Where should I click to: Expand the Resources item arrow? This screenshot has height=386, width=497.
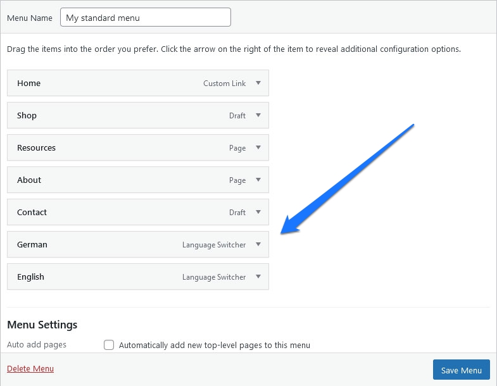point(258,147)
